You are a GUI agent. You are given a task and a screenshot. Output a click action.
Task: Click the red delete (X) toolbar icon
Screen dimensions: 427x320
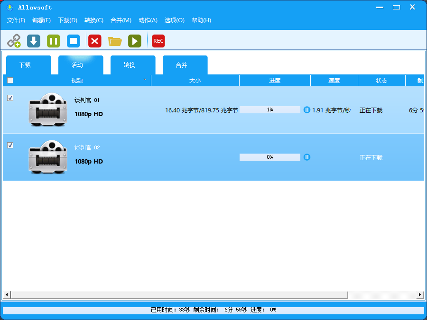[x=94, y=41]
